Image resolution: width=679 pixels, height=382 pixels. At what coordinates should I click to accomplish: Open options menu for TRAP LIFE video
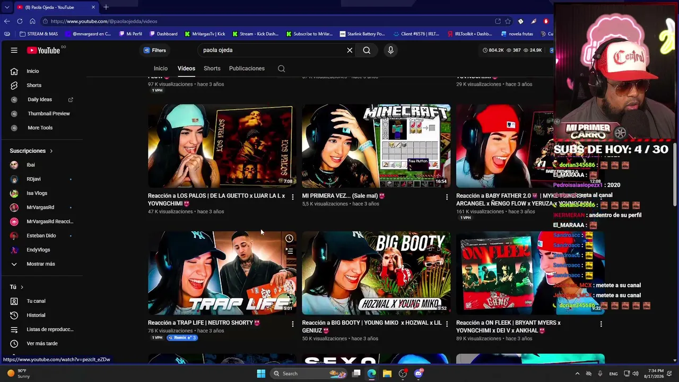coord(292,324)
